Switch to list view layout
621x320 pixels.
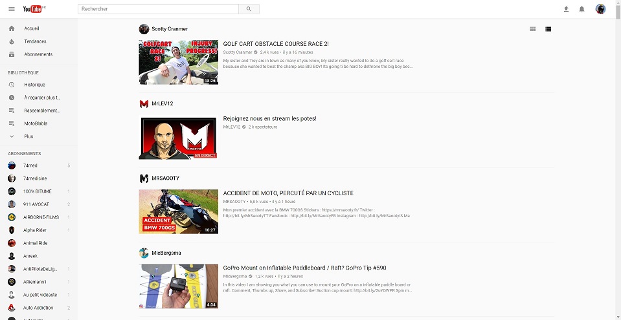point(548,29)
